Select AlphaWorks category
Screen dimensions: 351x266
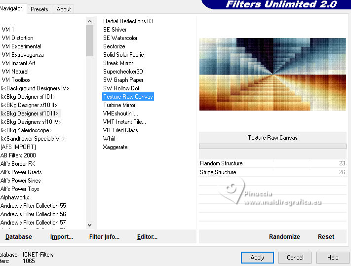pyautogui.click(x=15, y=197)
